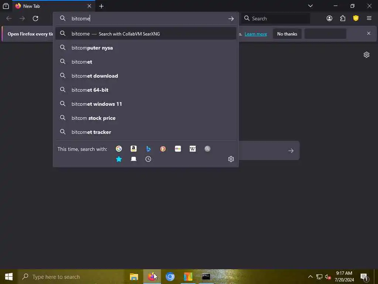Open the volume tray icon
378x284 pixels.
point(328,277)
